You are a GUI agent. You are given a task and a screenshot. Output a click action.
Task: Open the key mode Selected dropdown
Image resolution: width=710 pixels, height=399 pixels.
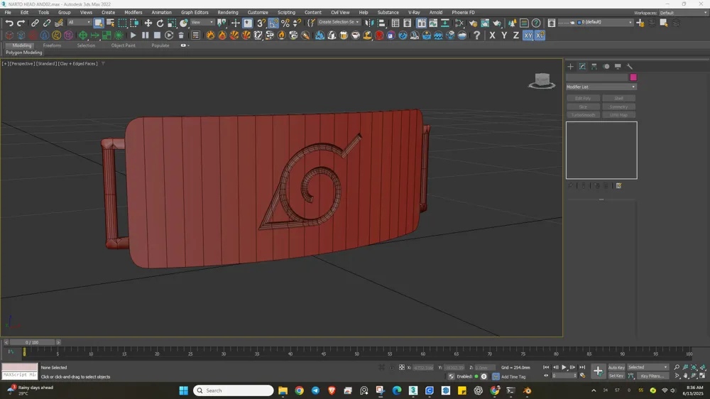[x=648, y=367]
